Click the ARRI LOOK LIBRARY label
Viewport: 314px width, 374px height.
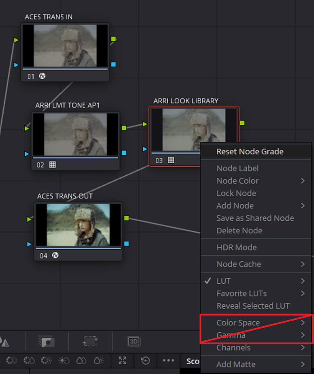point(186,101)
